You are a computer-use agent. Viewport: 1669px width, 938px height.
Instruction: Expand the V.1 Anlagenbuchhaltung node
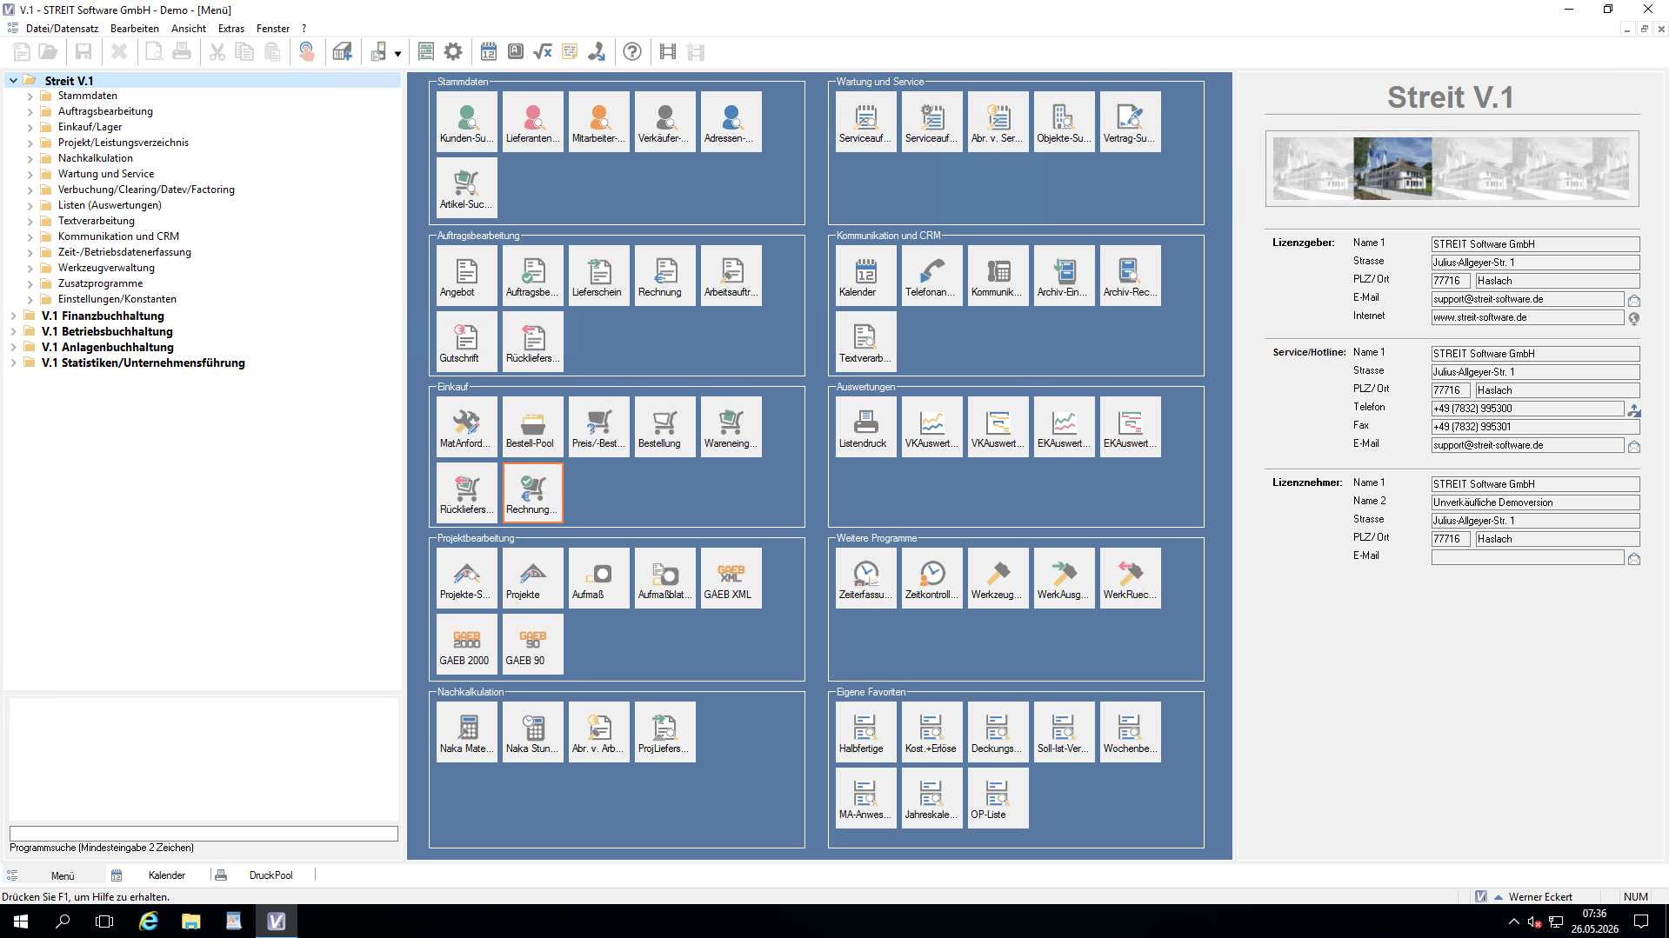pyautogui.click(x=14, y=348)
